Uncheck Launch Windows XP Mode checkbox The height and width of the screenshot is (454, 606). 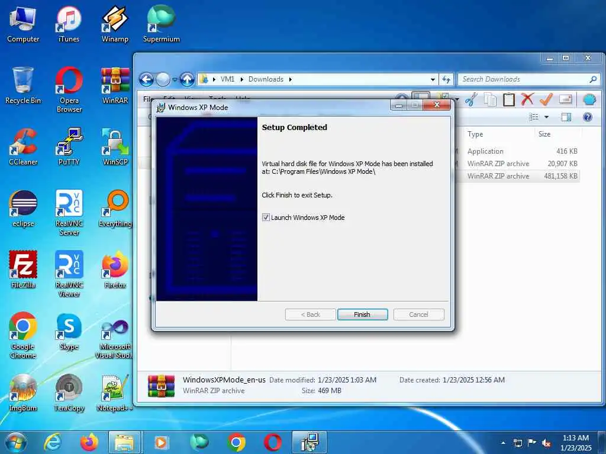pyautogui.click(x=266, y=218)
